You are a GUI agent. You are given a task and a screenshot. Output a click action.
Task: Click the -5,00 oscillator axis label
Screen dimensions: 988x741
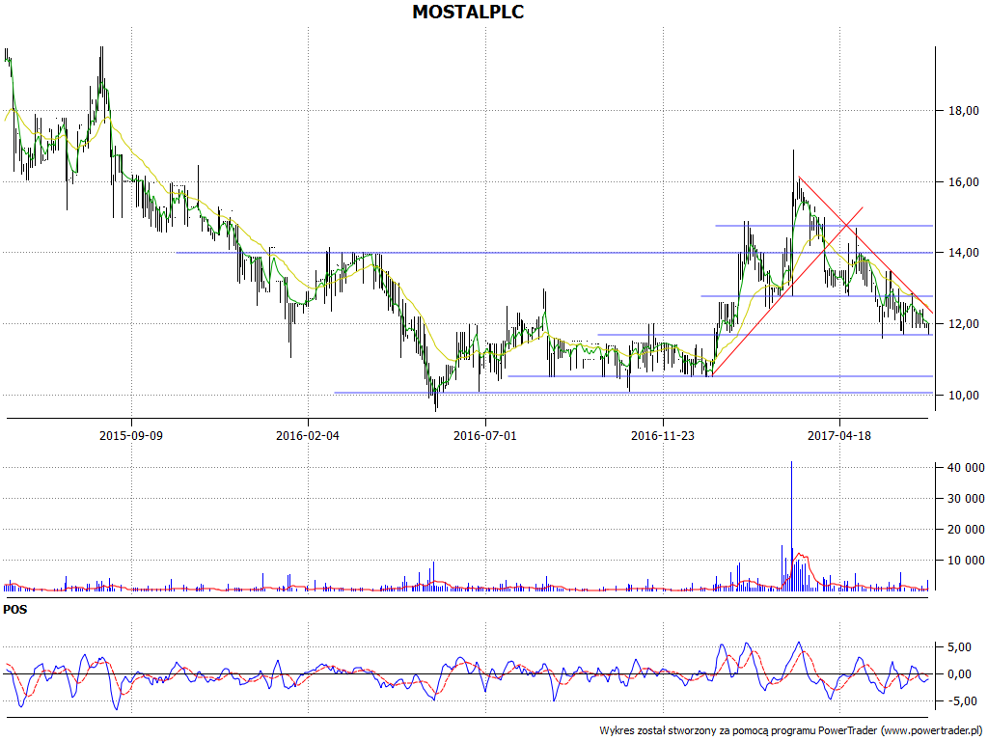(x=965, y=701)
